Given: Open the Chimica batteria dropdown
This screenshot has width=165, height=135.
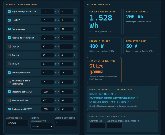Looking at the screenshot, I should coord(17,123).
